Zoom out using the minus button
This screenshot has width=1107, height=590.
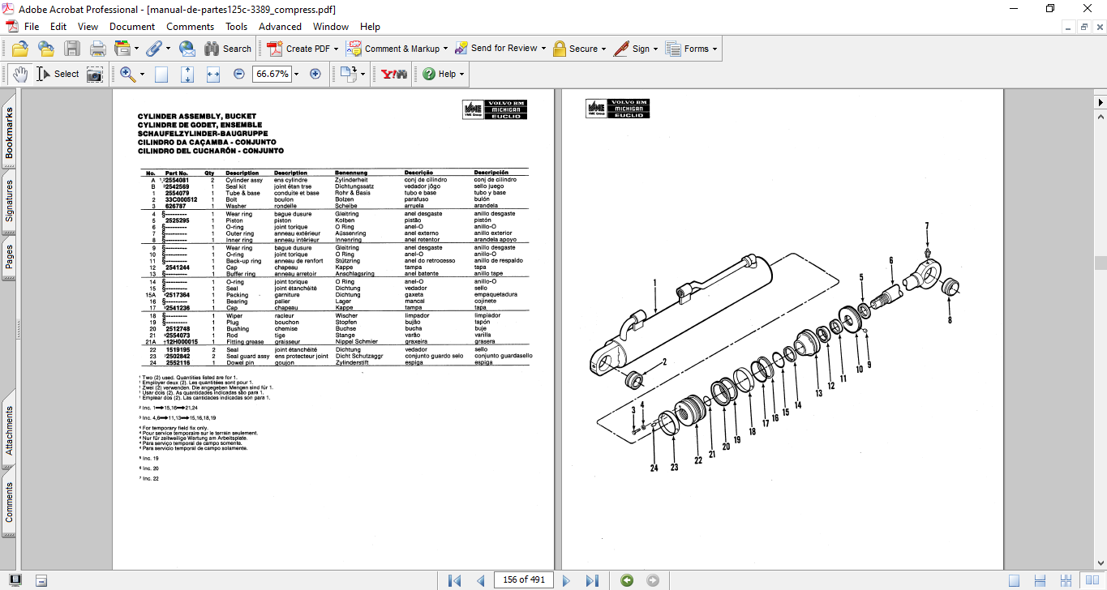[x=239, y=74]
